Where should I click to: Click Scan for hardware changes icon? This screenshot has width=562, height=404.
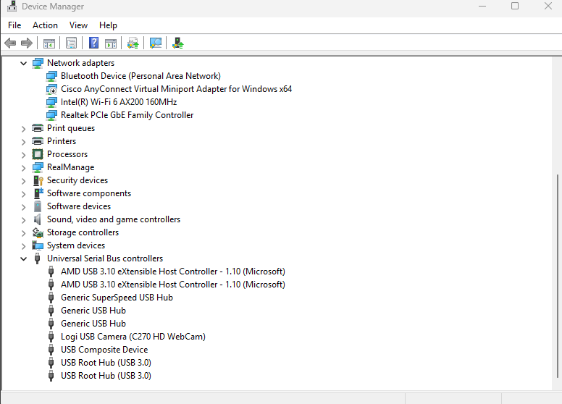click(156, 43)
